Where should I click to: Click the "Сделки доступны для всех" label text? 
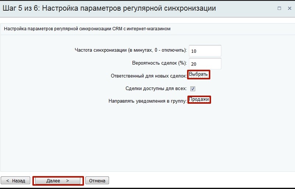(156, 89)
